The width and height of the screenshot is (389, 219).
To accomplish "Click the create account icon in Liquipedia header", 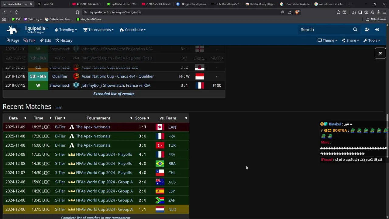I will tap(367, 30).
